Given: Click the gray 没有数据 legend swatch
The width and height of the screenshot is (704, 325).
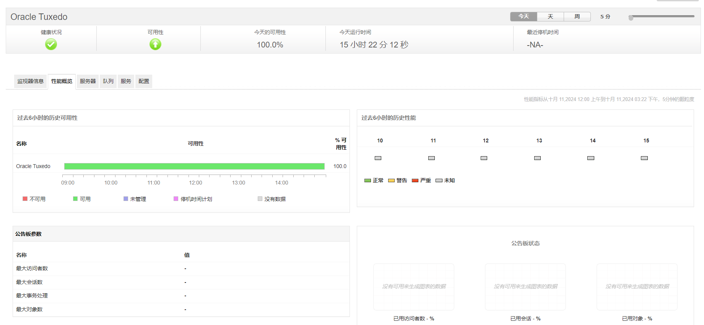Looking at the screenshot, I should point(260,199).
